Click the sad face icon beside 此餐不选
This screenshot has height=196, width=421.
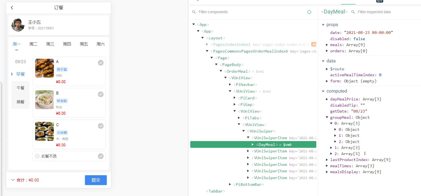point(37,156)
